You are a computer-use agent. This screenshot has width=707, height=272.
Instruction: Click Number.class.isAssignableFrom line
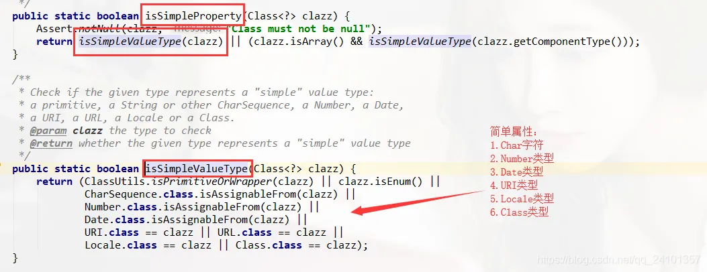(201, 207)
